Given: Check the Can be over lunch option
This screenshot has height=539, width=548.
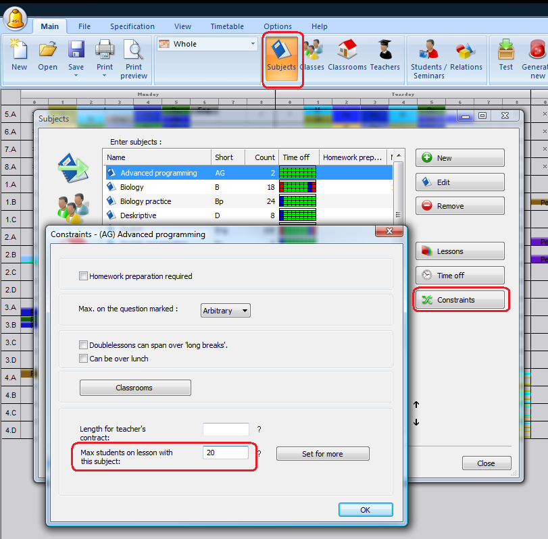Looking at the screenshot, I should (84, 359).
